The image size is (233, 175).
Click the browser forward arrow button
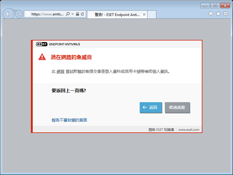click(x=19, y=14)
